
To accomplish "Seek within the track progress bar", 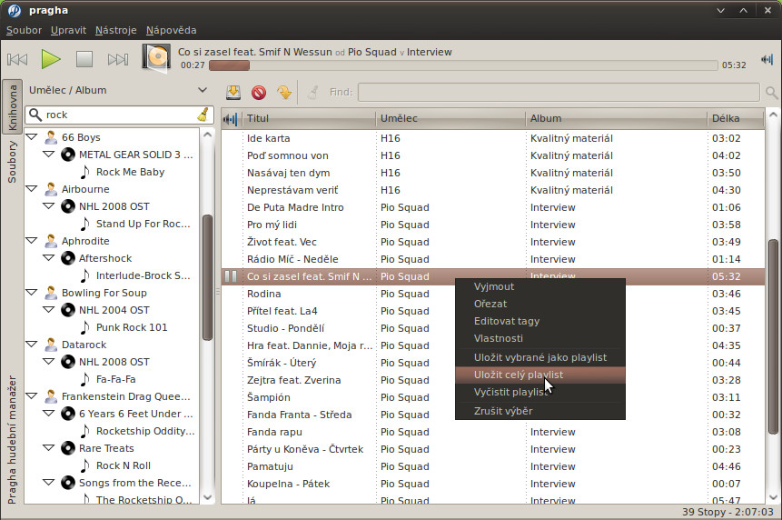I will pyautogui.click(x=463, y=65).
